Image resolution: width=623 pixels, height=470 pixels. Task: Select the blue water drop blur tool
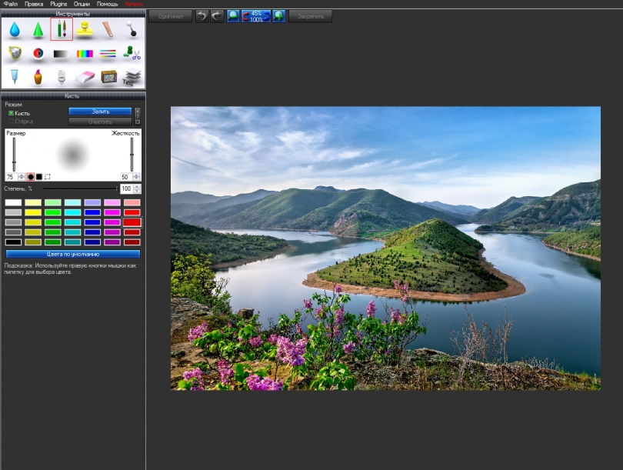point(14,30)
